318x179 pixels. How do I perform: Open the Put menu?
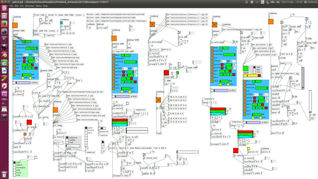pyautogui.click(x=22, y=6)
